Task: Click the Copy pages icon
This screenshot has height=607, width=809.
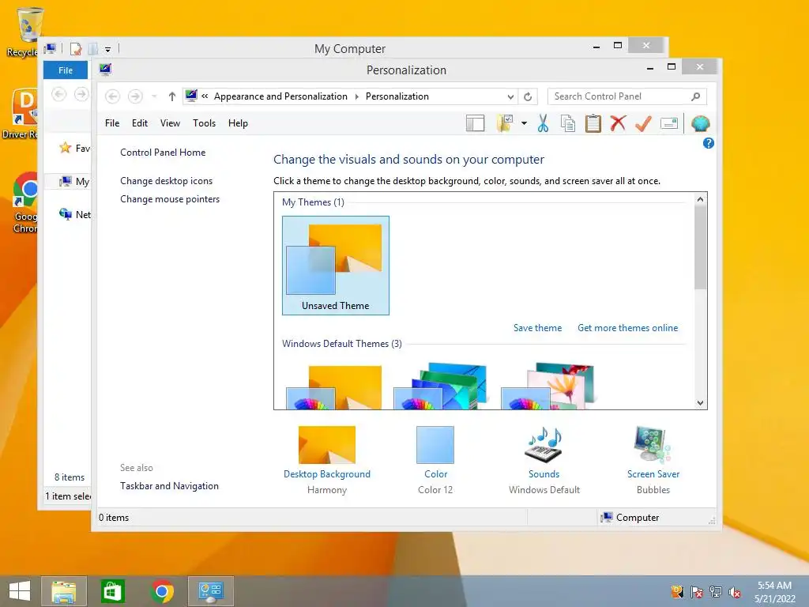Action: pyautogui.click(x=567, y=123)
